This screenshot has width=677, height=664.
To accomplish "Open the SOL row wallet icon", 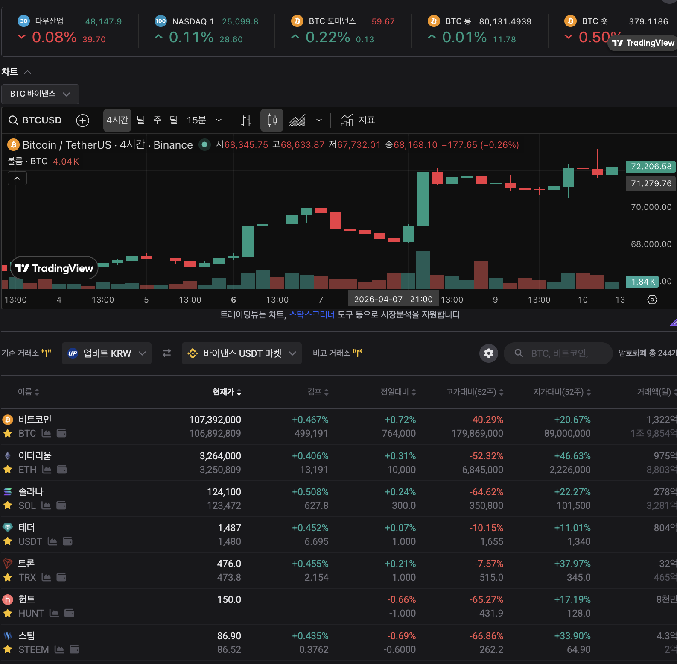I will click(x=61, y=505).
